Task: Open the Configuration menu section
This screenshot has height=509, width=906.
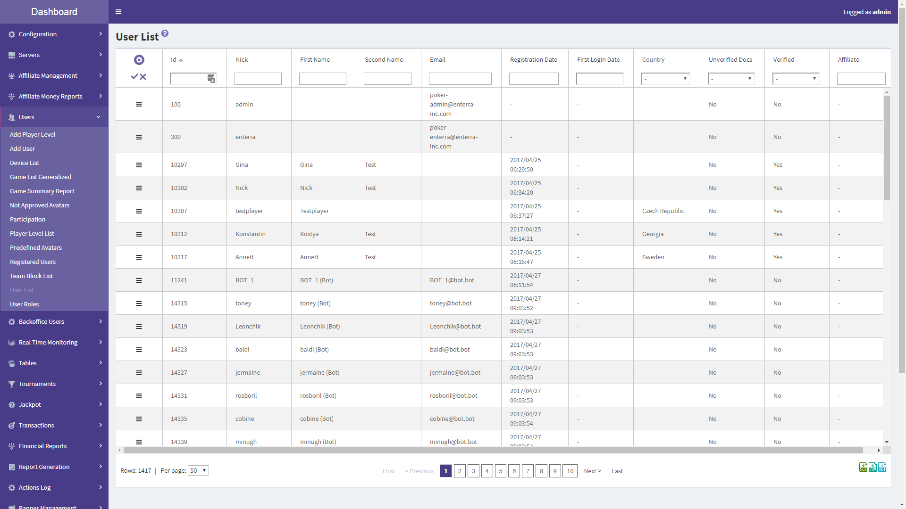Action: point(54,33)
